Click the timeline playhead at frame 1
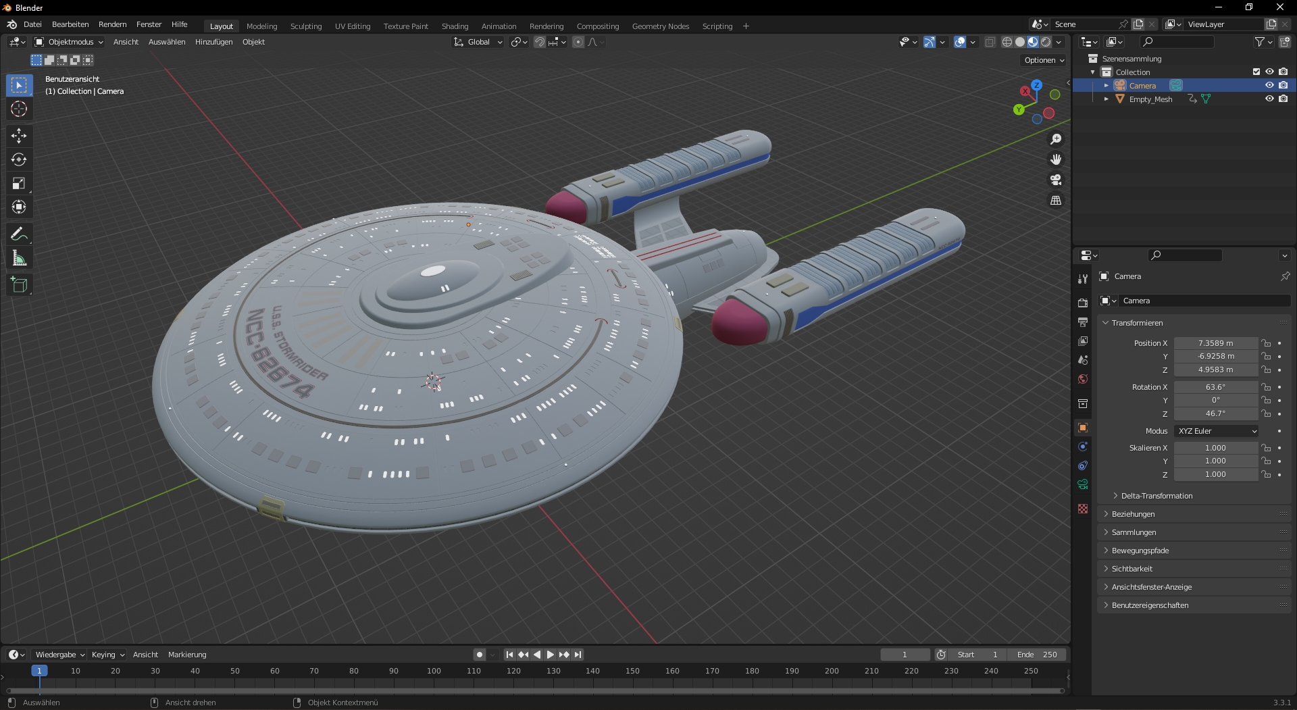This screenshot has width=1297, height=710. point(39,671)
